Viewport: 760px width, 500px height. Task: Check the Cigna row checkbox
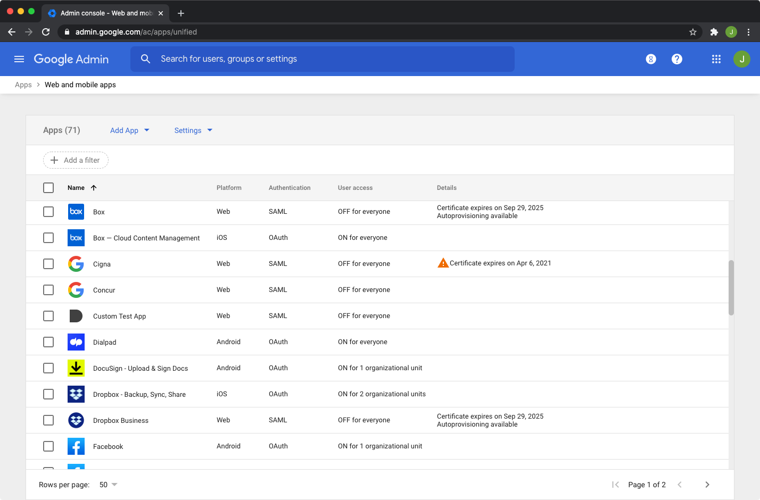tap(48, 264)
